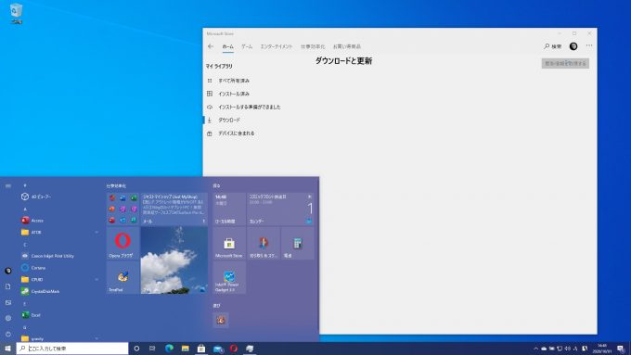The height and width of the screenshot is (355, 631).
Task: Open Recycle Bin on desktop
Action: click(x=16, y=13)
